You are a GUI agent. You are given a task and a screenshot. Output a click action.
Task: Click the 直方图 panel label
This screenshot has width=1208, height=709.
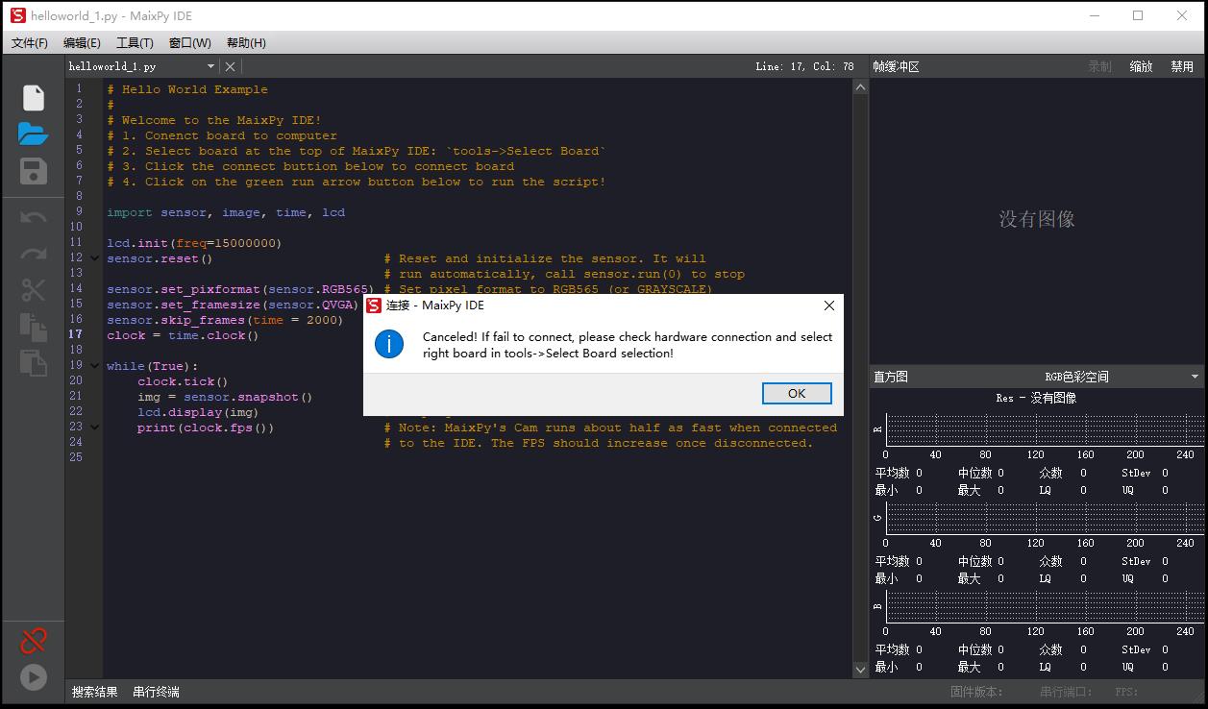890,377
